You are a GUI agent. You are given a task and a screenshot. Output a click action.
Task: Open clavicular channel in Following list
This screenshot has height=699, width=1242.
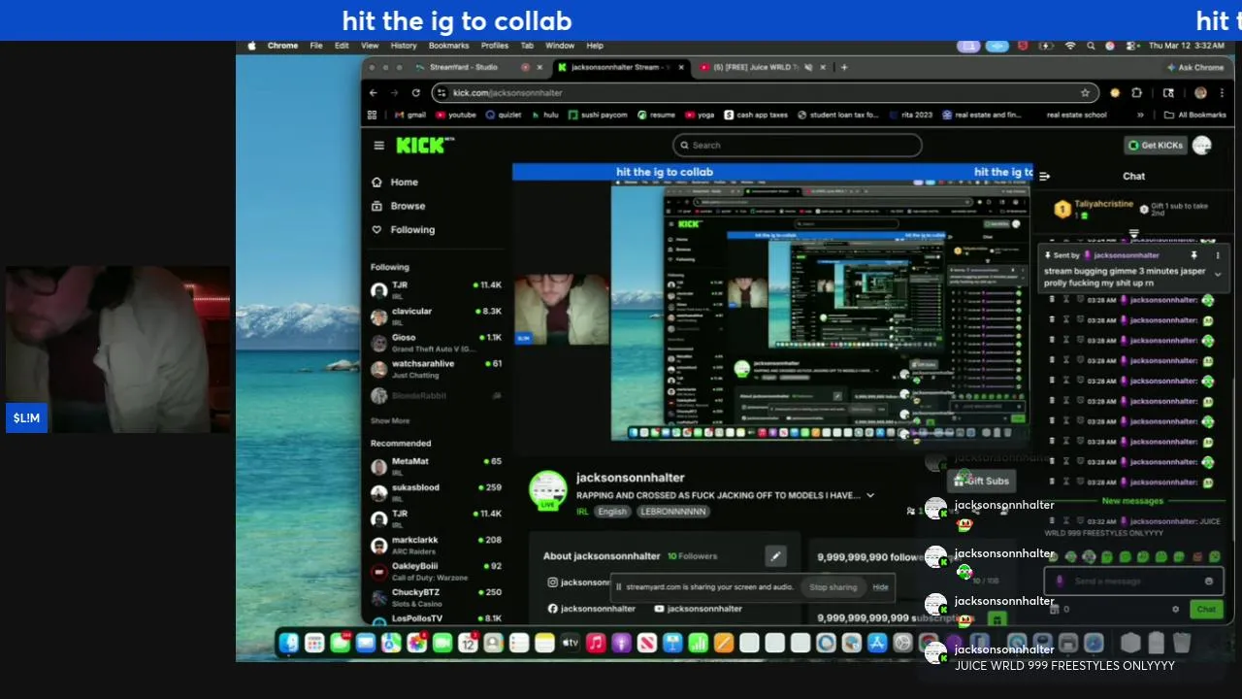(437, 316)
